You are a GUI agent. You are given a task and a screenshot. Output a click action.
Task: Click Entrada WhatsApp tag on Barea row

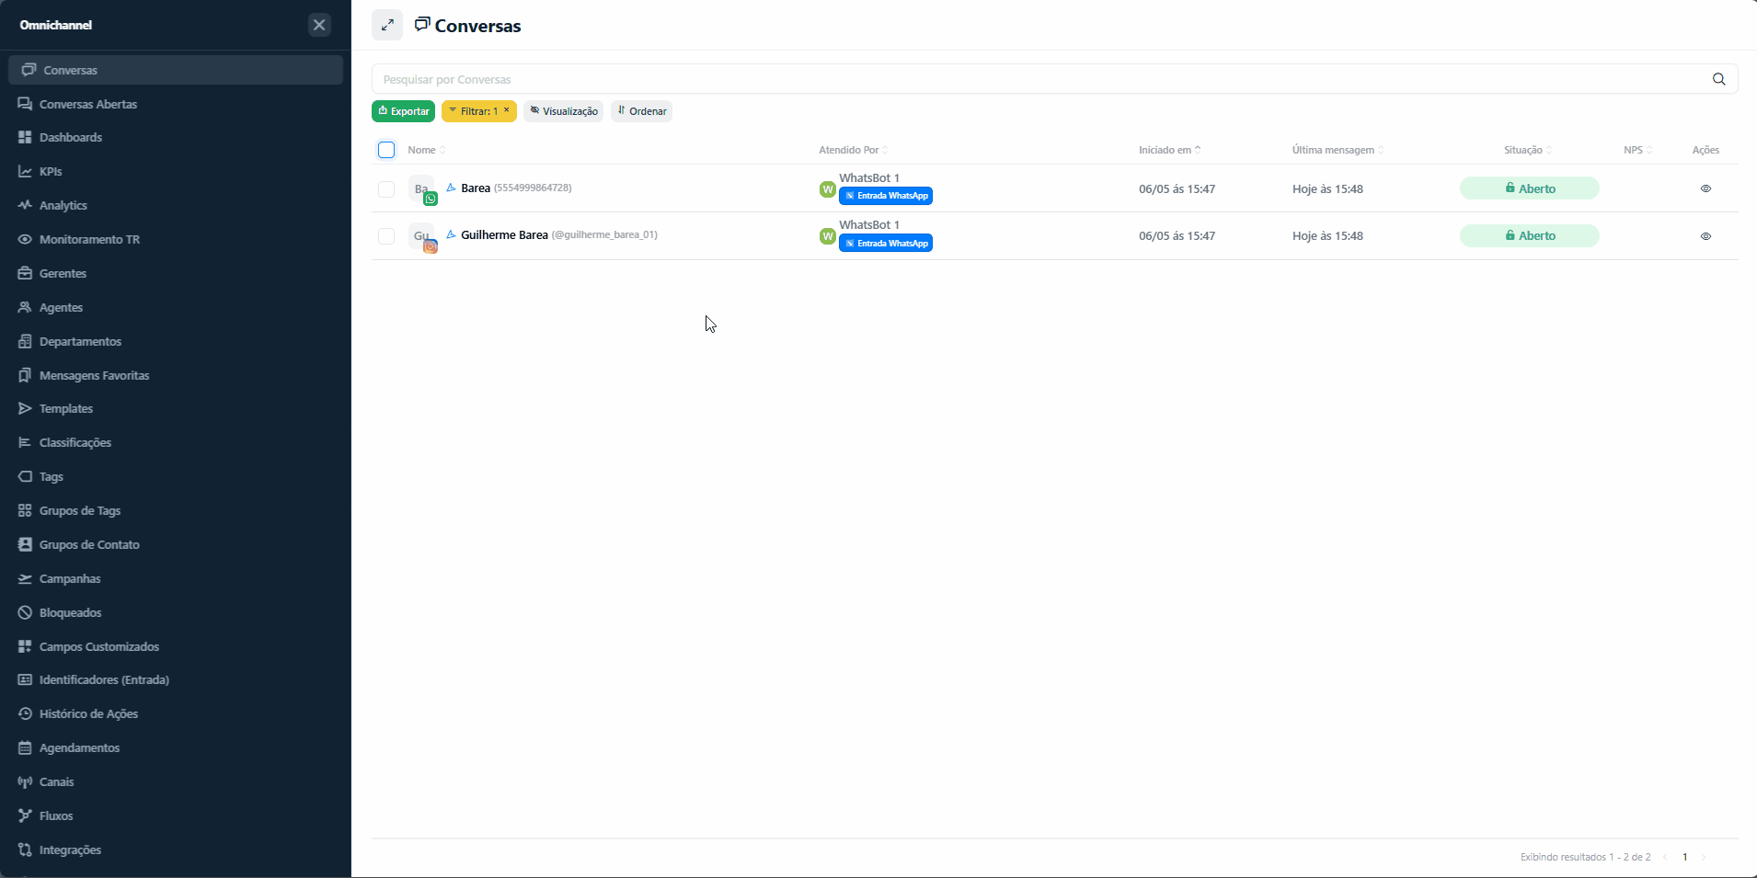click(x=886, y=196)
